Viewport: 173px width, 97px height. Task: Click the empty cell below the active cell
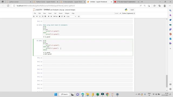[x=88, y=58]
